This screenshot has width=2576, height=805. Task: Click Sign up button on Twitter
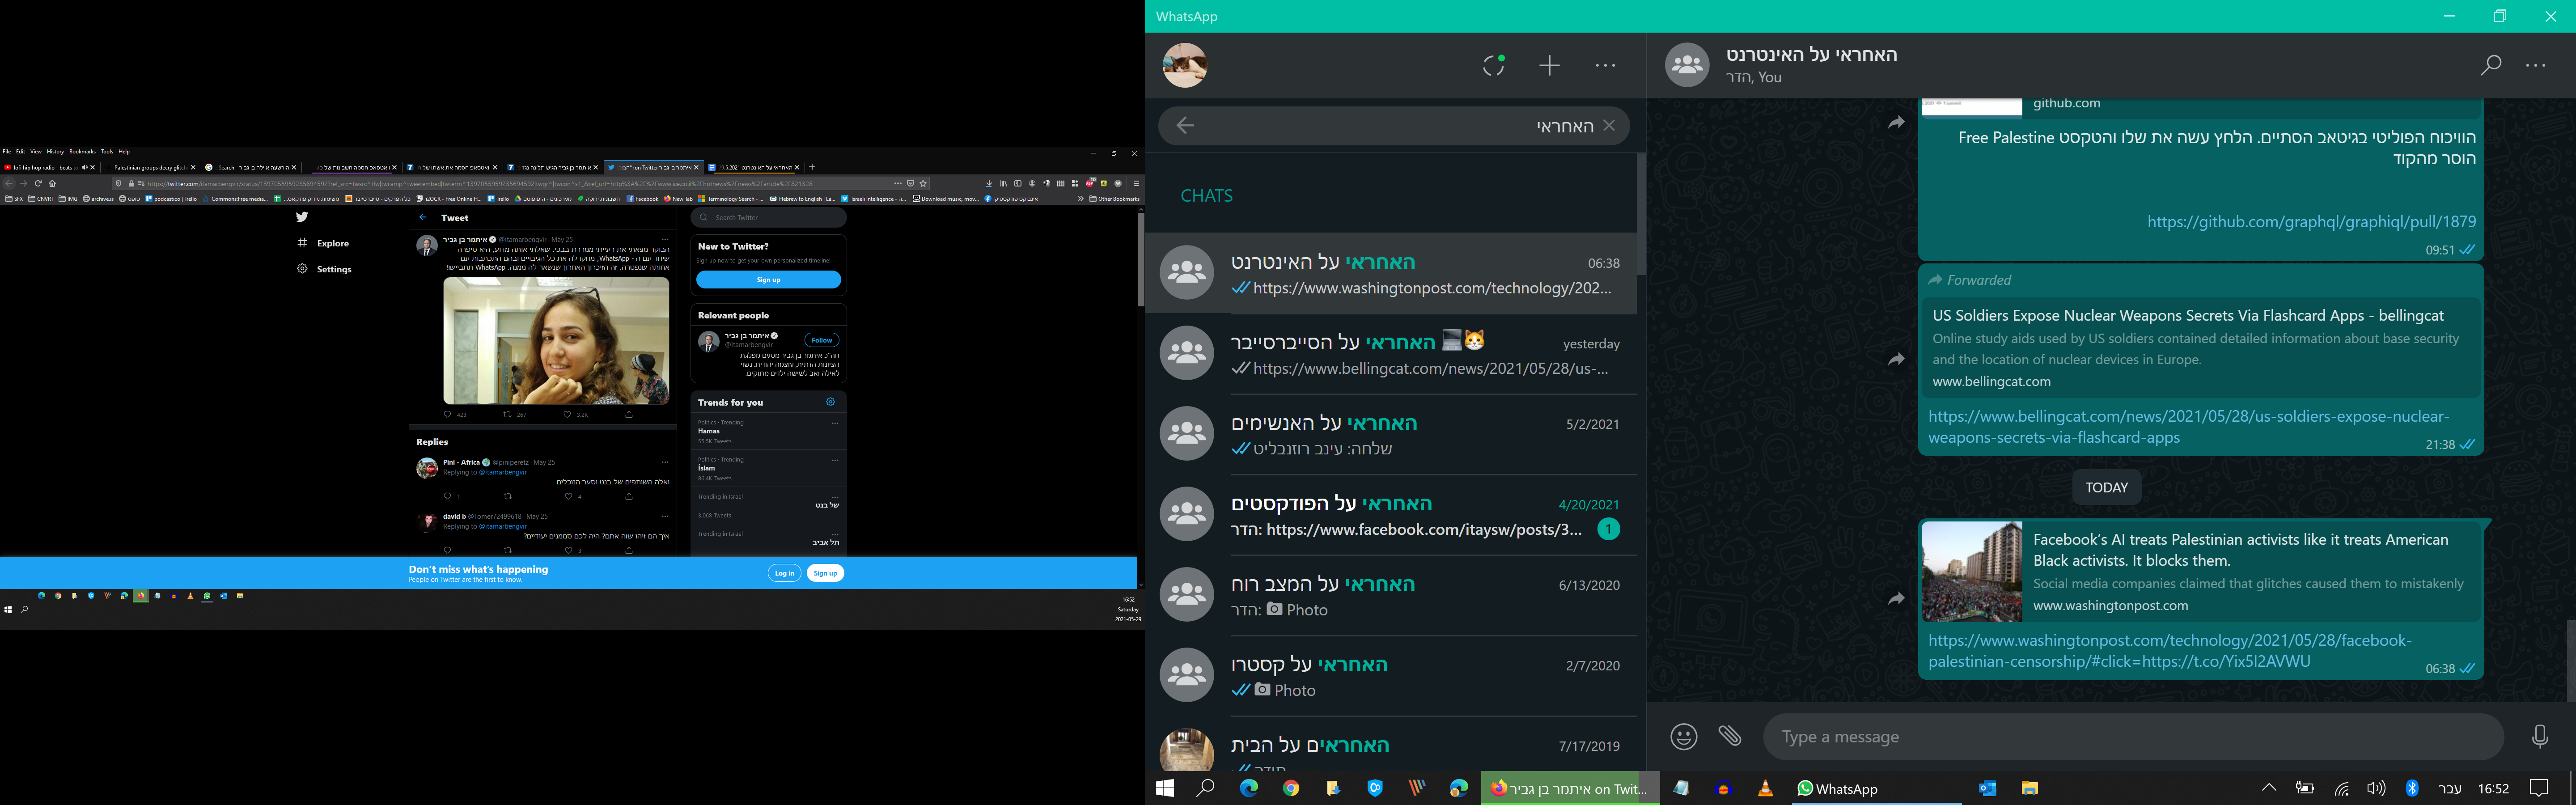pyautogui.click(x=768, y=280)
